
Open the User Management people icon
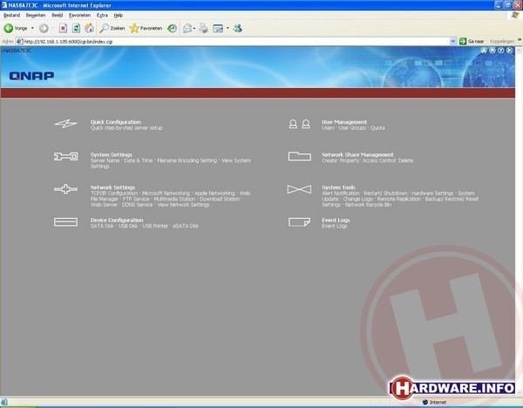pyautogui.click(x=299, y=125)
